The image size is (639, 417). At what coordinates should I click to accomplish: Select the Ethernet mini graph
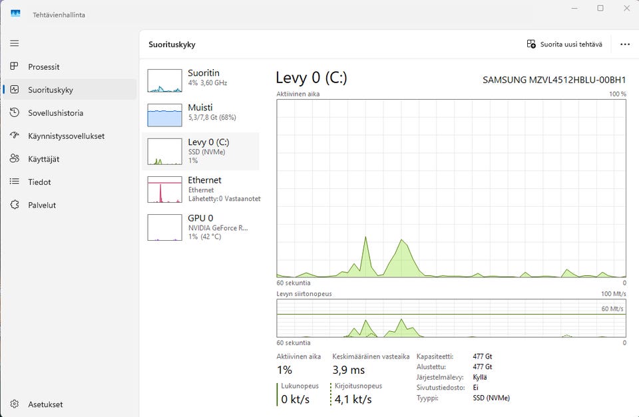164,190
